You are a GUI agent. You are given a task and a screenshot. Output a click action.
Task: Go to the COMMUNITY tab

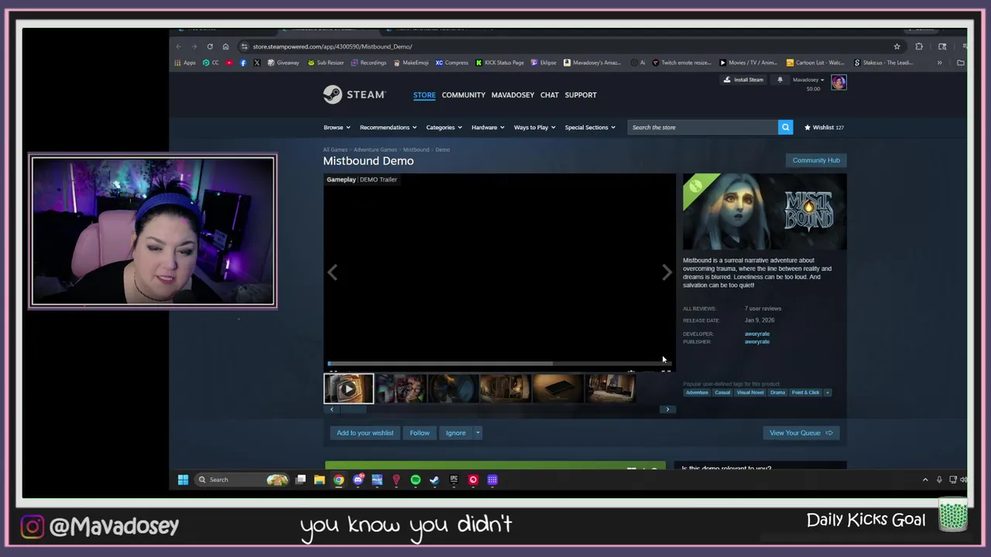[x=464, y=95]
